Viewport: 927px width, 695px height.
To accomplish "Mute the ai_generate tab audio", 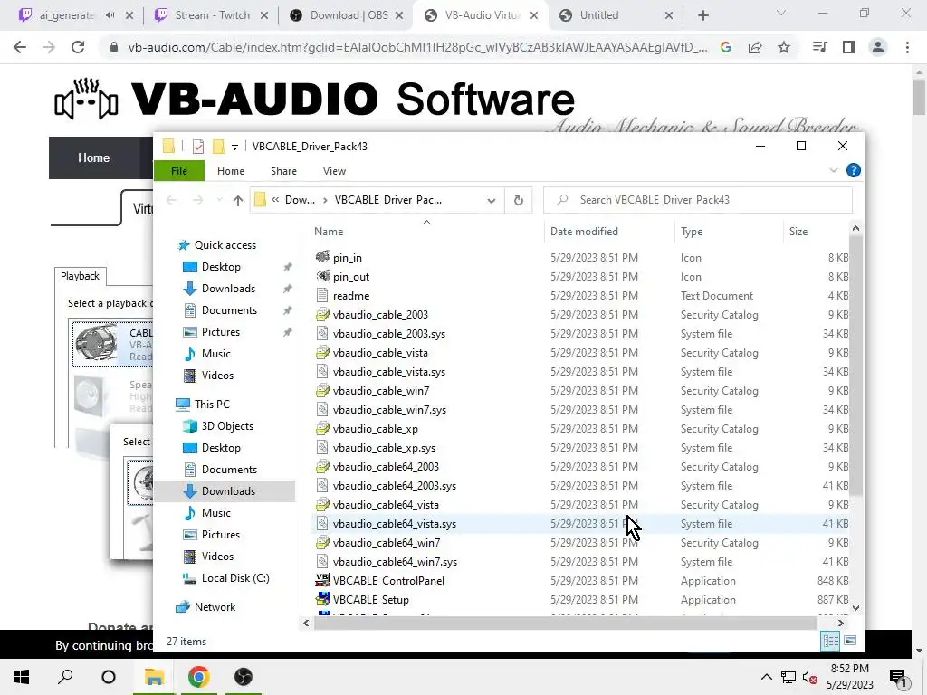I will coord(110,15).
